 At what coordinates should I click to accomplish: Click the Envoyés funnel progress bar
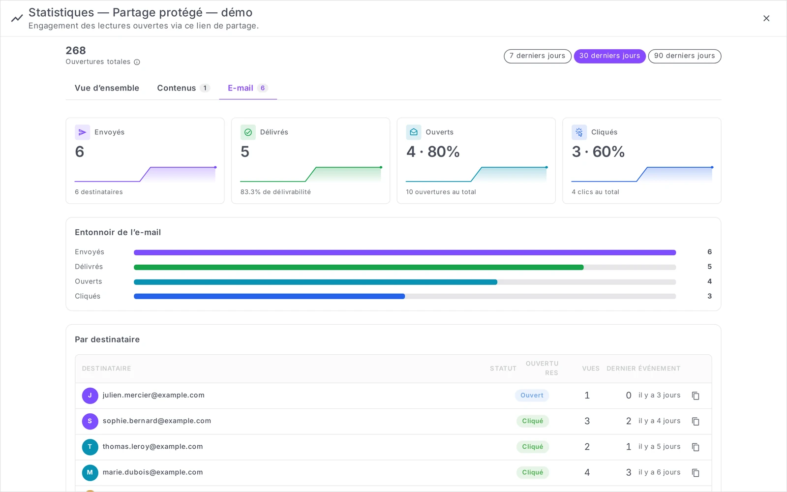405,252
